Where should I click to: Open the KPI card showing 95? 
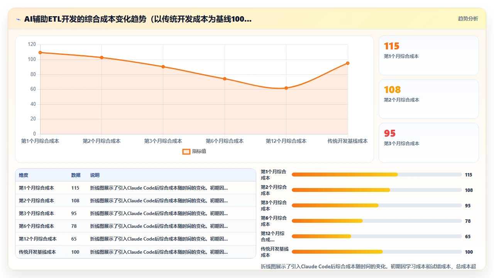[x=429, y=142]
